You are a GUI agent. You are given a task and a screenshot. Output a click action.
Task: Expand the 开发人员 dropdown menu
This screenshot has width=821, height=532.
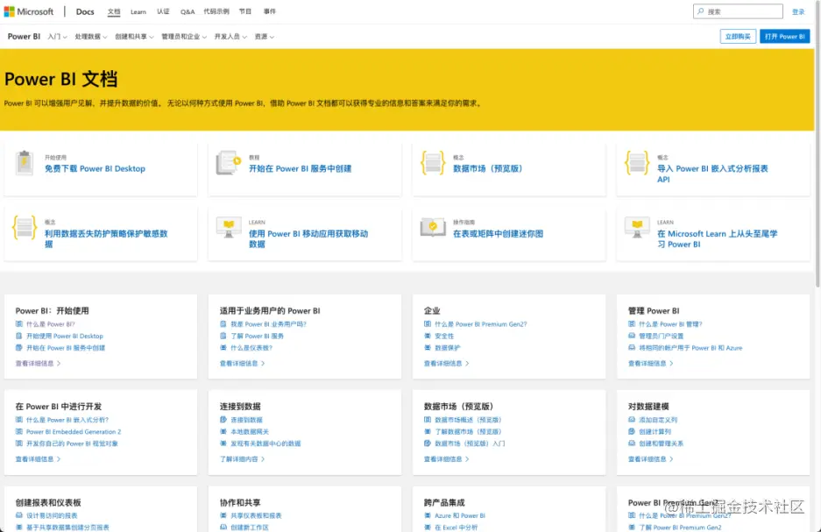(230, 37)
